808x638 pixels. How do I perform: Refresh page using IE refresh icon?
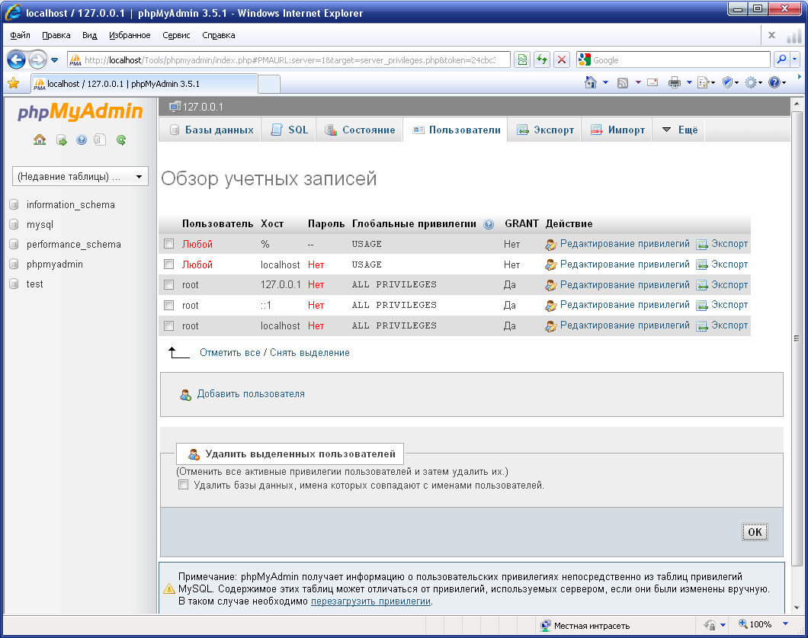(x=541, y=59)
